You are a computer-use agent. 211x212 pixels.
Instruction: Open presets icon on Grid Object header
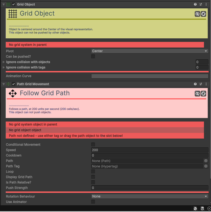201,4
